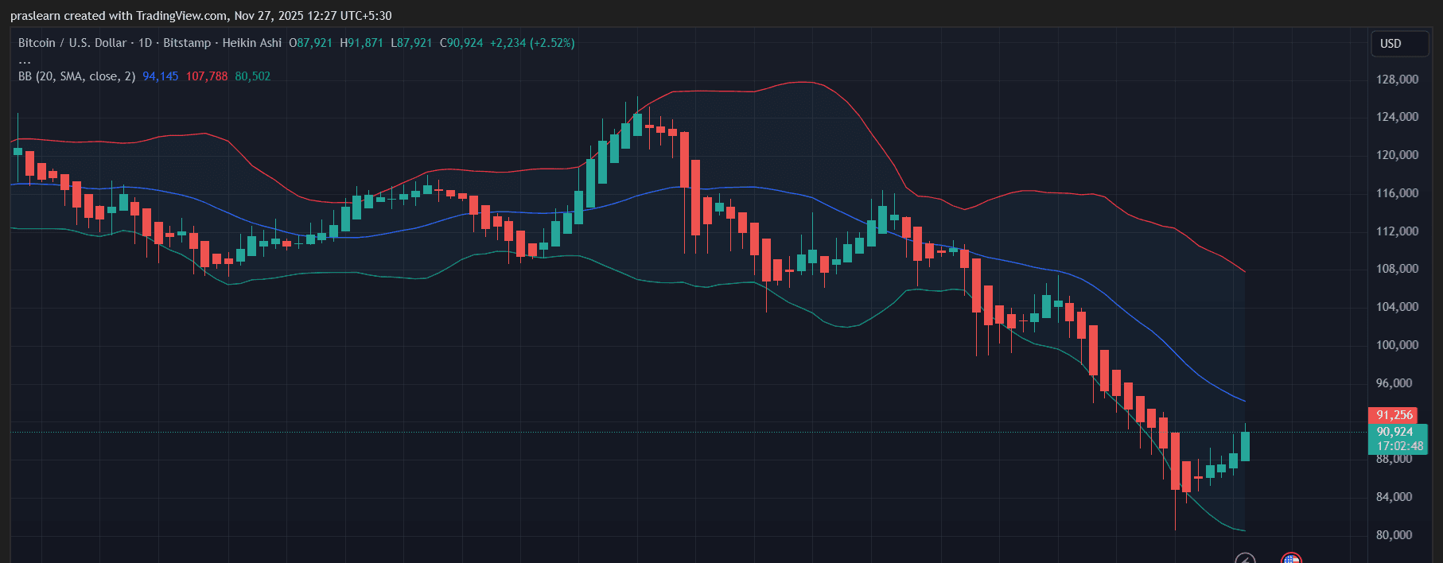The image size is (1443, 563).
Task: Click the 80,000 price axis label
Action: [x=1394, y=535]
